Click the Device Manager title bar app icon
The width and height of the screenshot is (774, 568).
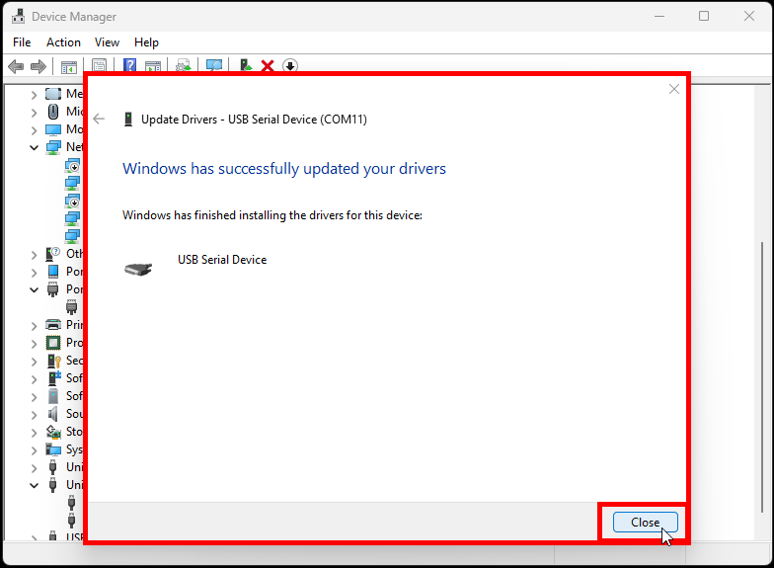(x=18, y=16)
